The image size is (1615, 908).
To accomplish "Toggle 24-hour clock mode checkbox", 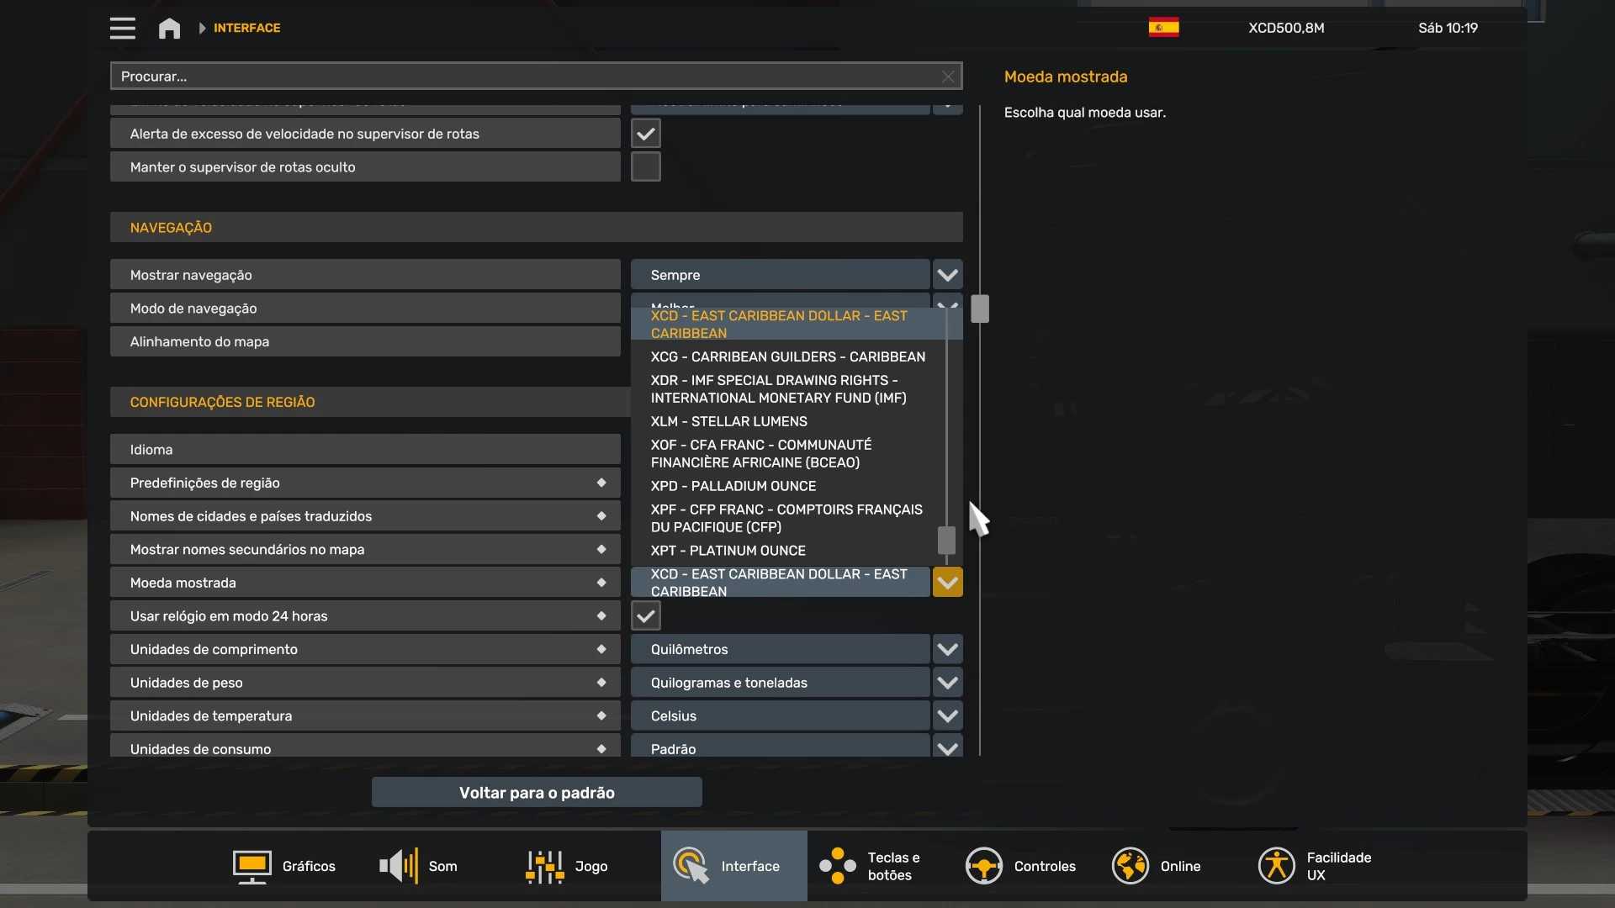I will coord(645,616).
